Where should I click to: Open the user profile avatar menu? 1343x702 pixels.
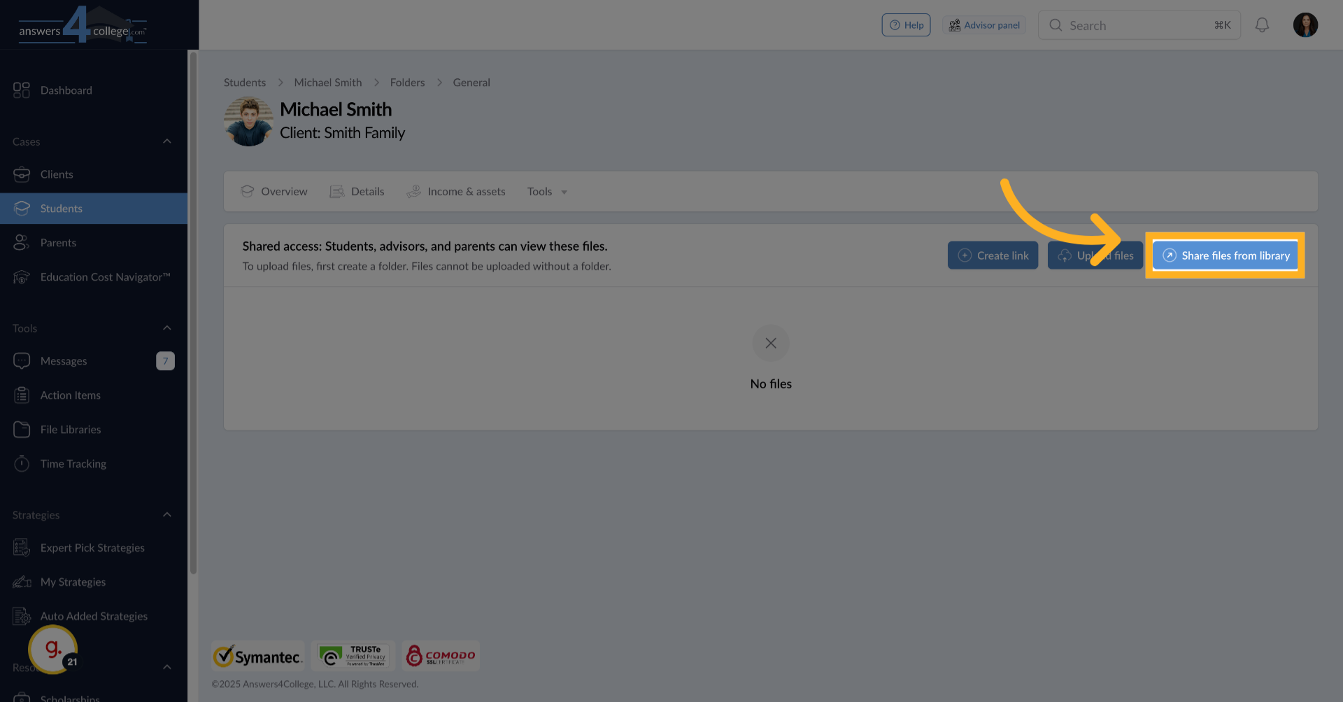pos(1305,25)
